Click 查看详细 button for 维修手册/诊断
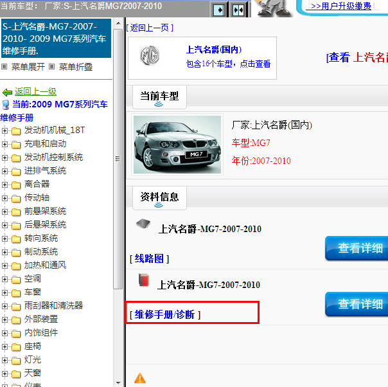The image size is (388, 387). [x=357, y=304]
